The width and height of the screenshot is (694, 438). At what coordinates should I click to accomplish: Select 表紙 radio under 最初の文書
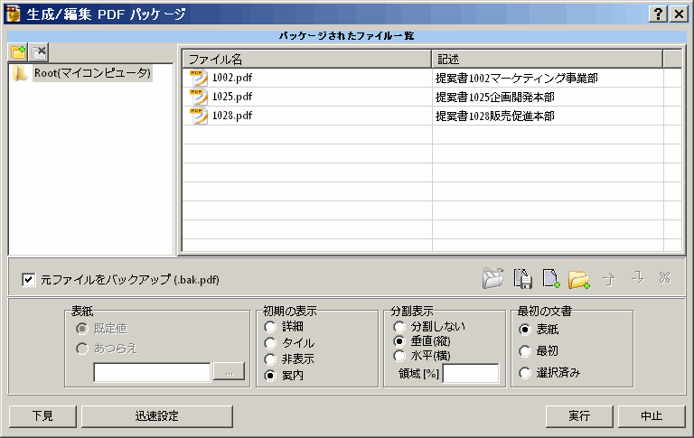click(525, 330)
